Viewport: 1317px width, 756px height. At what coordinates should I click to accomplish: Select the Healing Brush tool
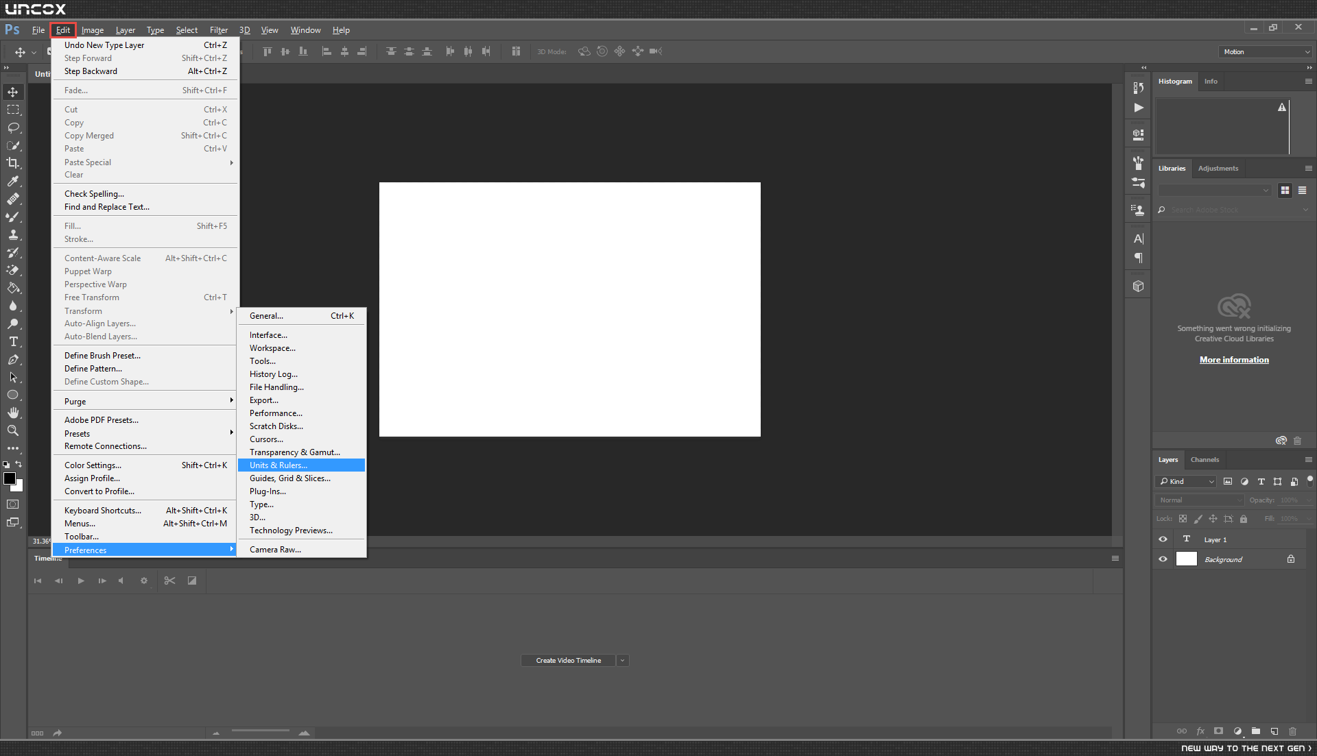13,199
